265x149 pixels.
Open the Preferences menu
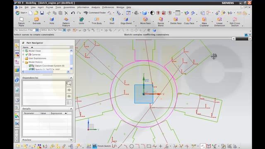coord(108,7)
